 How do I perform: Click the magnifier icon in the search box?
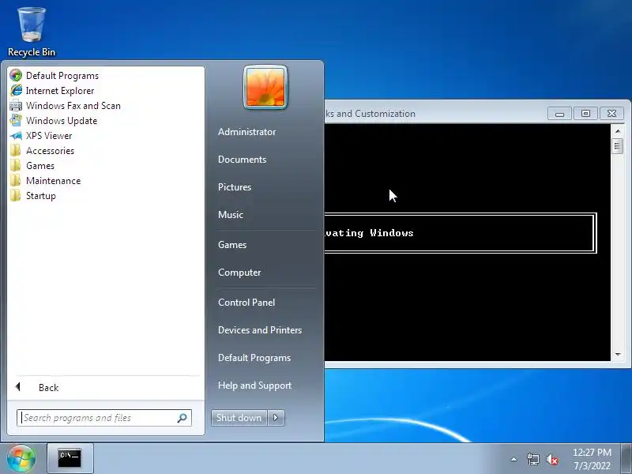pos(182,418)
